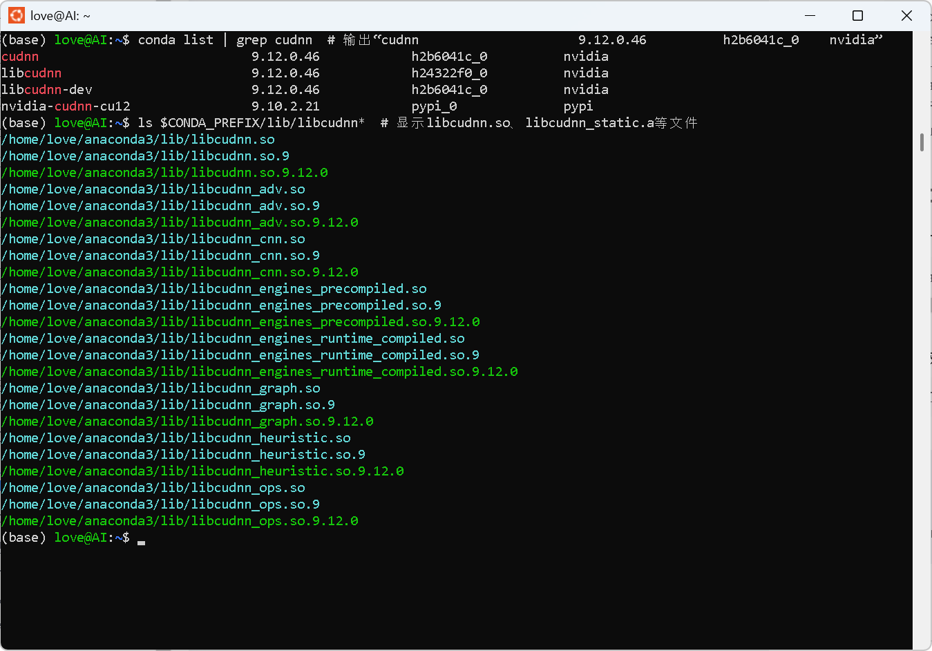Maximize the terminal window
The height and width of the screenshot is (651, 932).
[857, 15]
